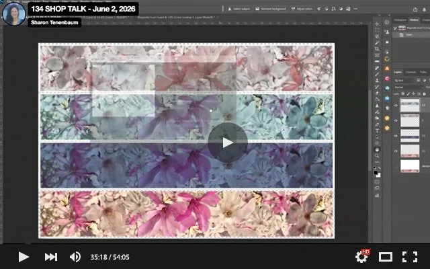430x269 pixels.
Task: Select the Clone Stamp tool
Action: [x=378, y=81]
